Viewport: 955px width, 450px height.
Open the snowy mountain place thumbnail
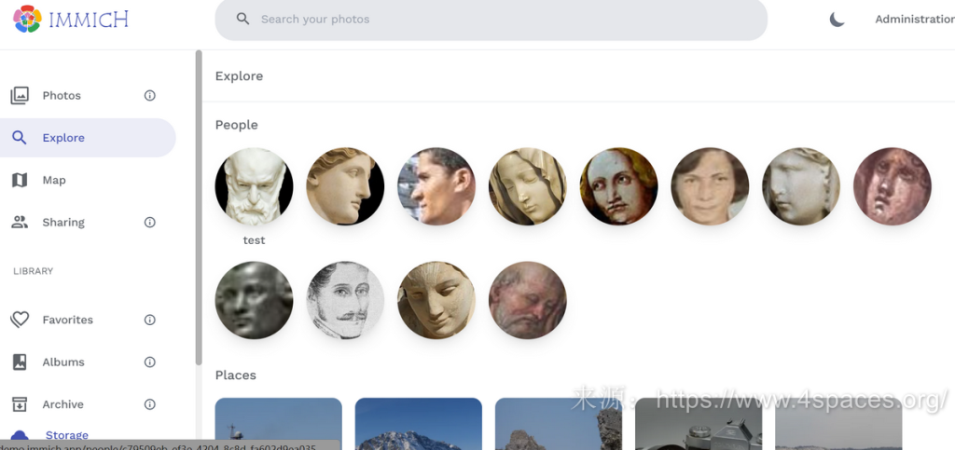[418, 424]
